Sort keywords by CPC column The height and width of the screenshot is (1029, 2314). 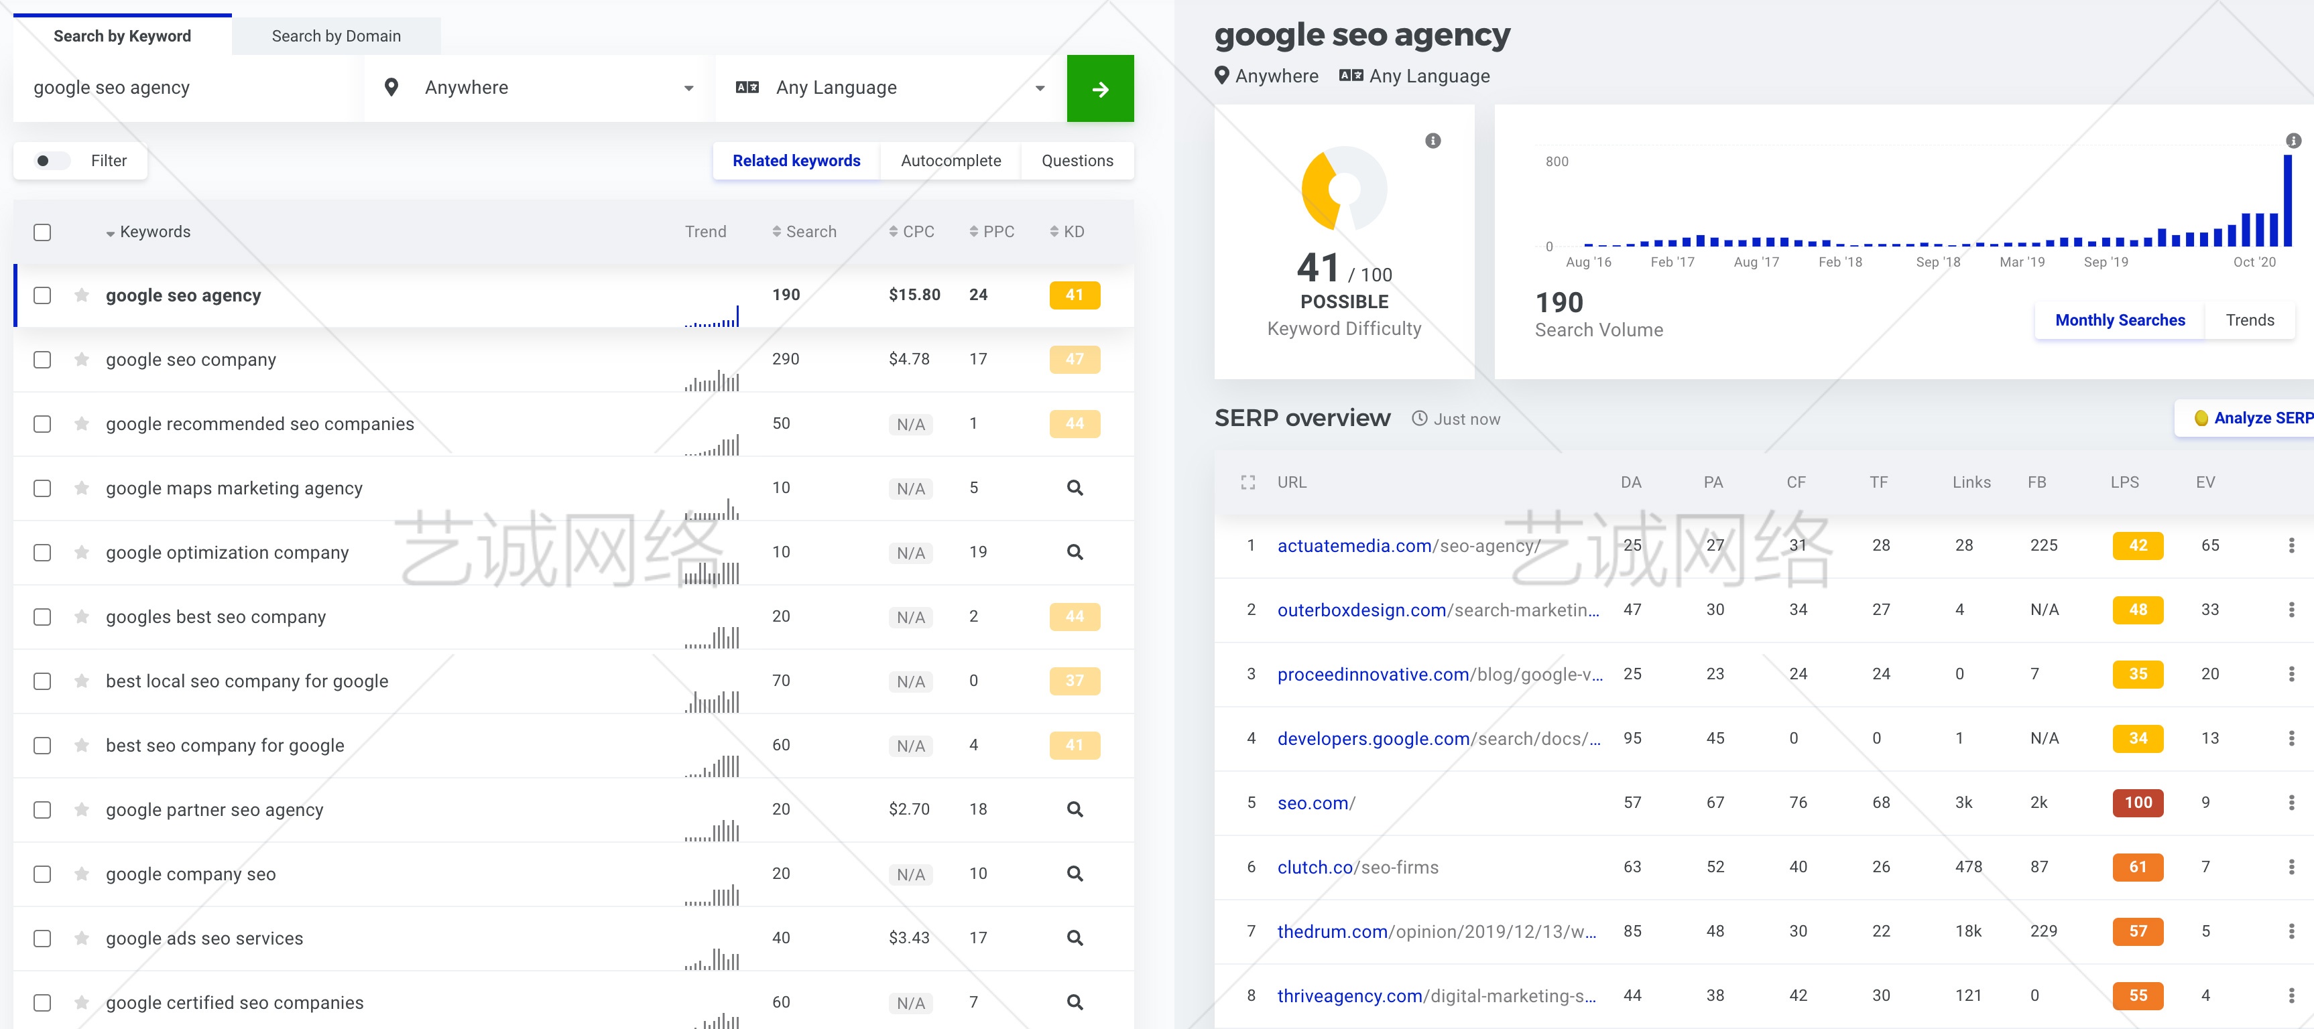point(911,232)
